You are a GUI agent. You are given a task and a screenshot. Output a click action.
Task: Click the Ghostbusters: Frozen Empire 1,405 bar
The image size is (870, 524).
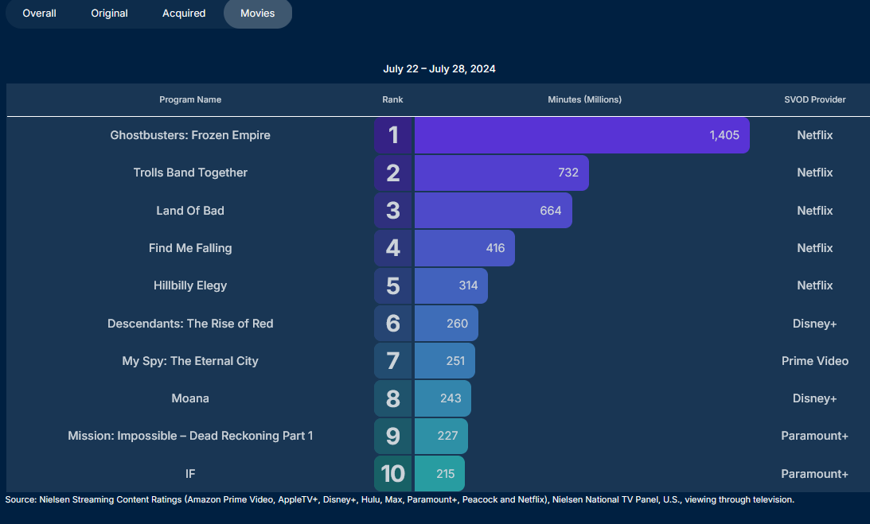click(581, 135)
